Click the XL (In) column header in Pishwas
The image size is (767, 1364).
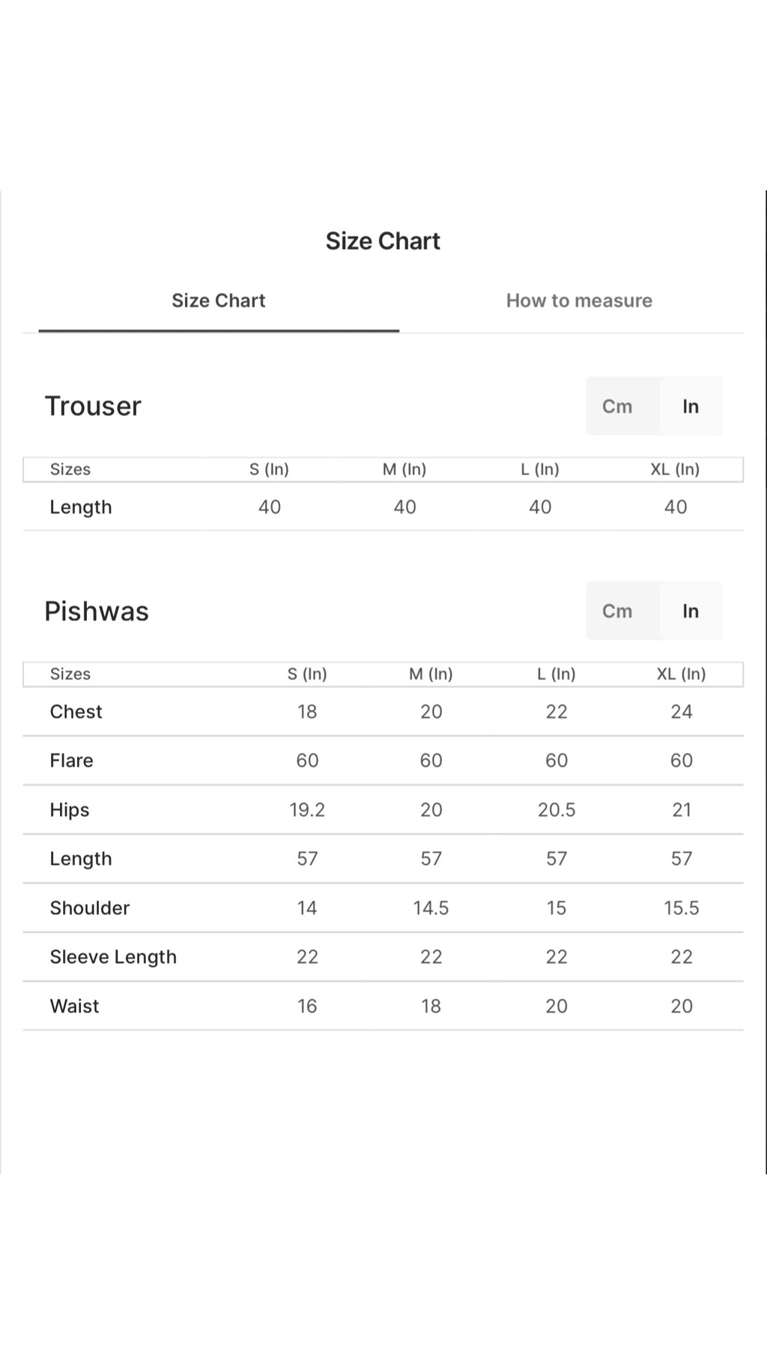tap(681, 674)
